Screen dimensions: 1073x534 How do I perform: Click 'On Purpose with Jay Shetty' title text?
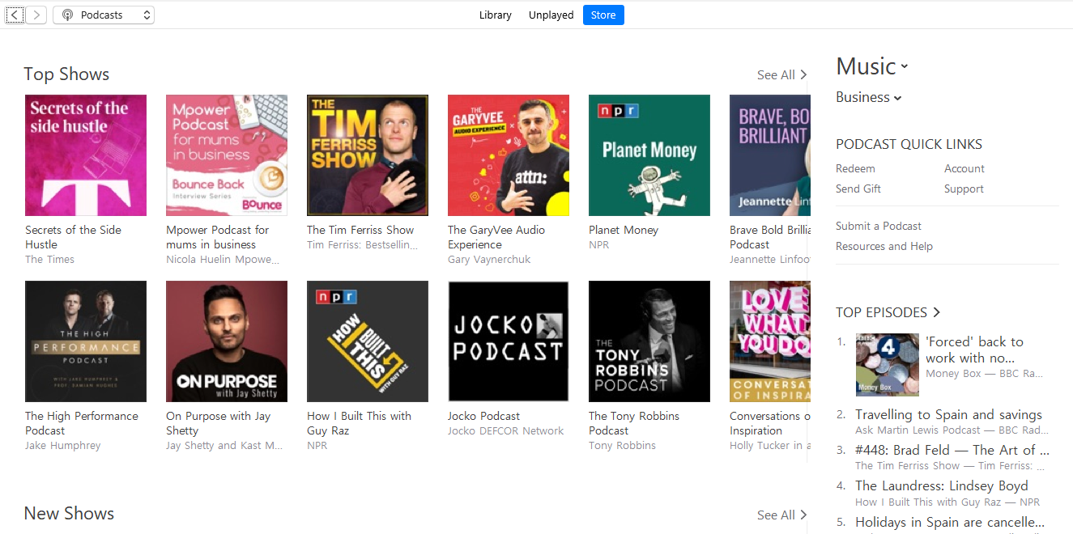(x=219, y=423)
